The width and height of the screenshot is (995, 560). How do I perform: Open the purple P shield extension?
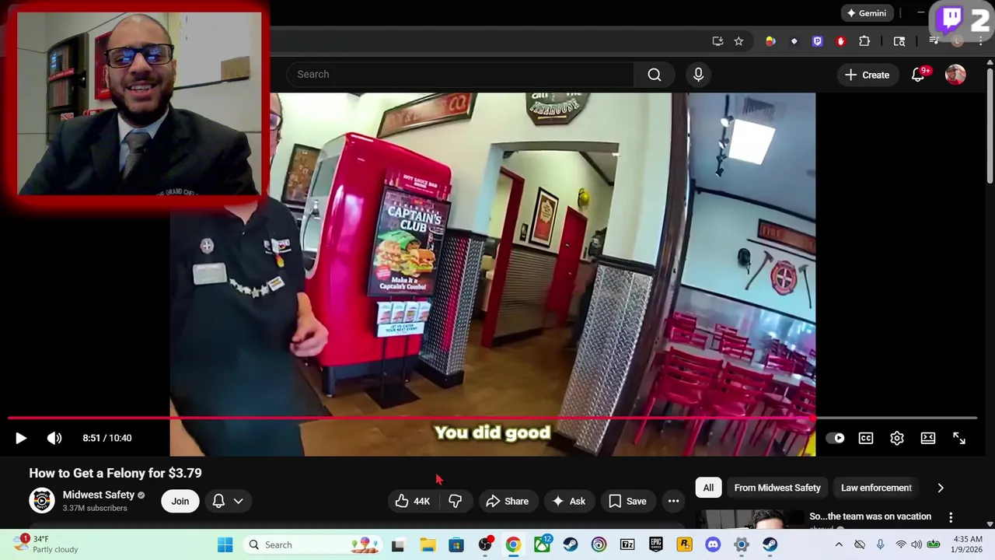point(817,41)
